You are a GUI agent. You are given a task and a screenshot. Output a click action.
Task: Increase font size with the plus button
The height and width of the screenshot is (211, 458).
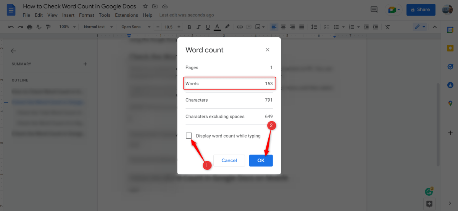point(179,27)
